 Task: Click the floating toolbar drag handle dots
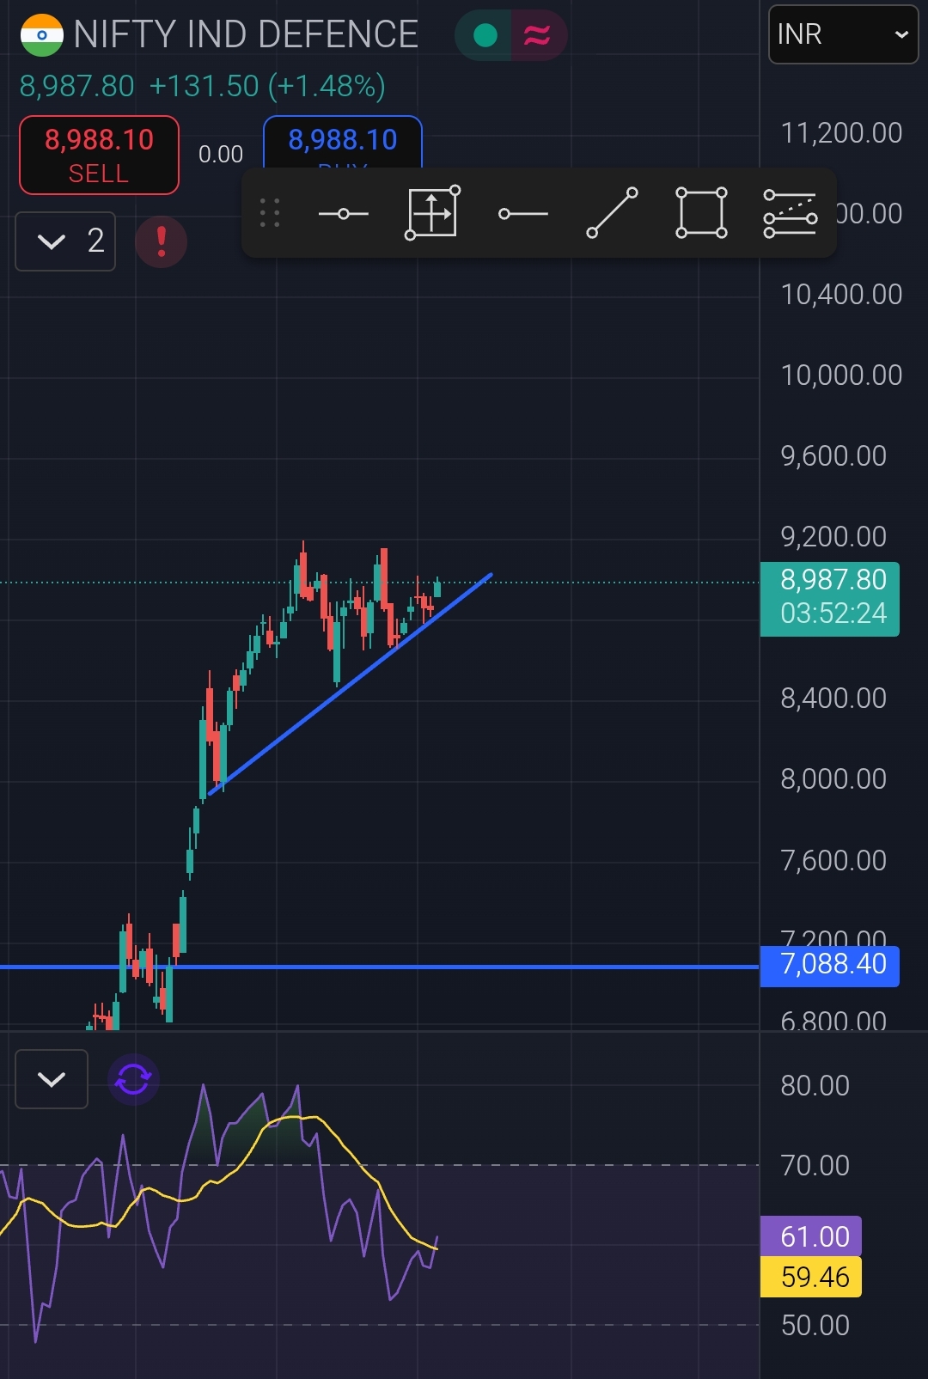coord(270,213)
